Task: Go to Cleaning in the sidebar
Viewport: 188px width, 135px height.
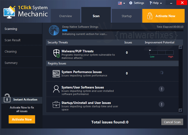Action: pos(22,51)
